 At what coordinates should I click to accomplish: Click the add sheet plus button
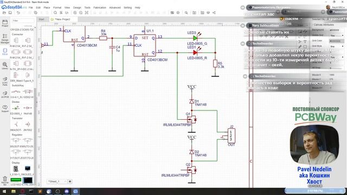pyautogui.click(x=70, y=181)
